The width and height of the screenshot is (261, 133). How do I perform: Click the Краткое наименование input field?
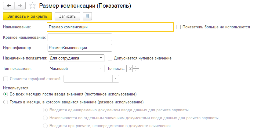click(x=80, y=38)
